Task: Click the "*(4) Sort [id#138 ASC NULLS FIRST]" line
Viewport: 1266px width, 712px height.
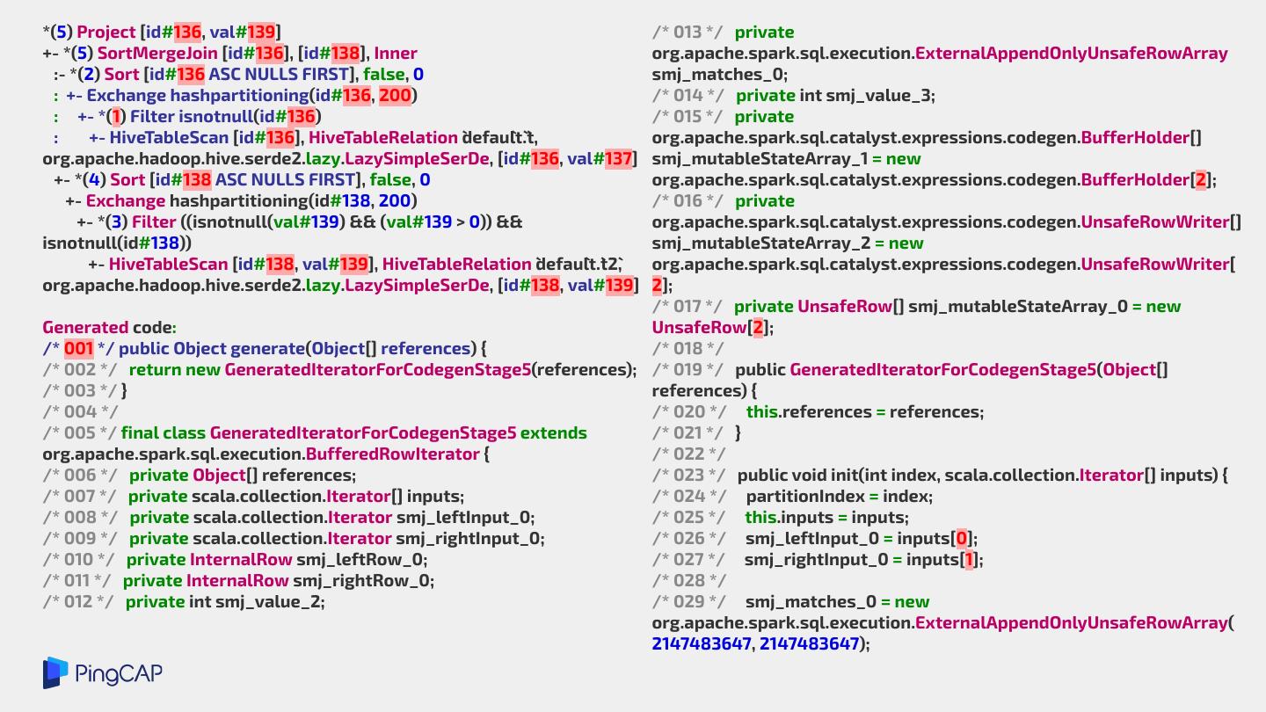Action: tap(242, 179)
